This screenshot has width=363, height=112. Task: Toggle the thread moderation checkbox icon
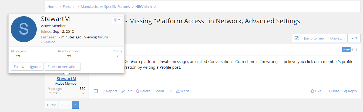(296, 38)
